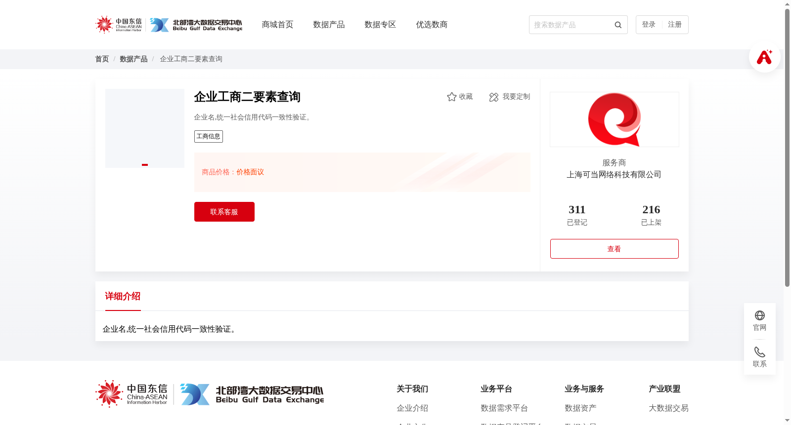
Task: Click the footer 企业介绍 link
Action: (412, 408)
